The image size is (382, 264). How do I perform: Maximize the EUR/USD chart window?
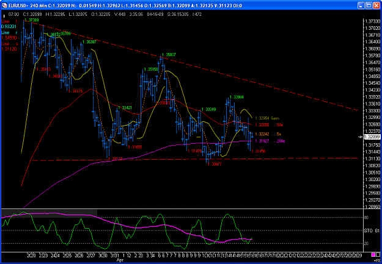click(x=369, y=5)
